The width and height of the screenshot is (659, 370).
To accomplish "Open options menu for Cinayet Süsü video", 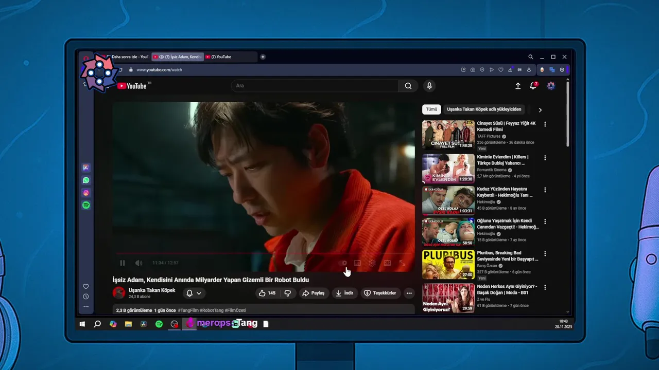I will (545, 124).
